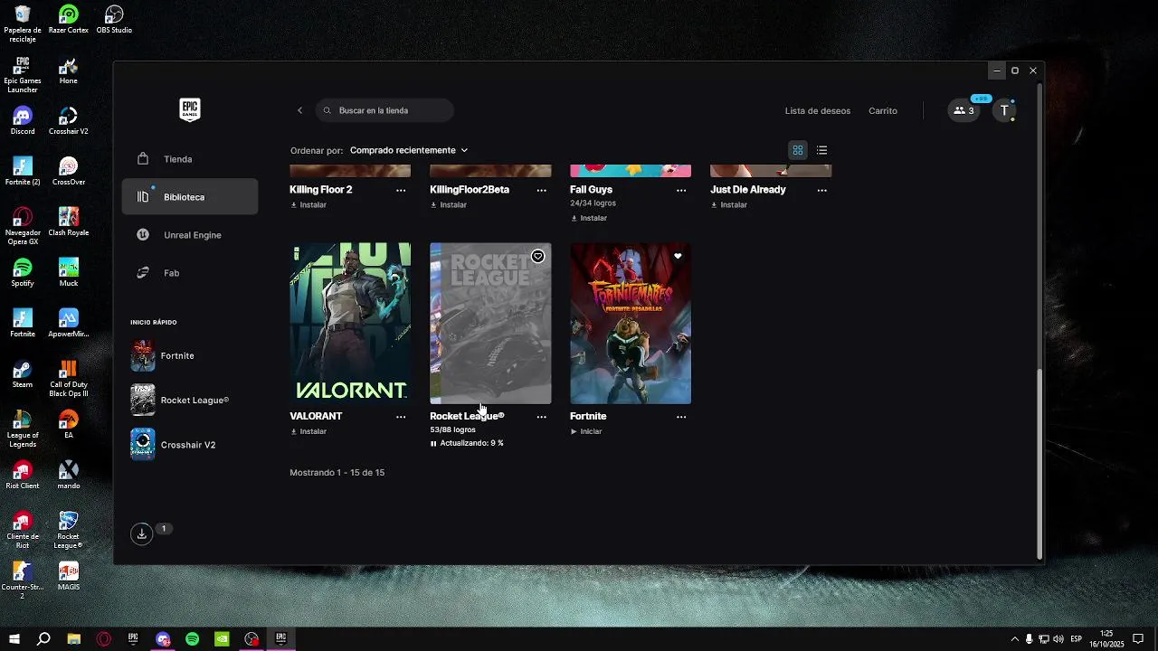Open options menu for VALORANT
This screenshot has width=1158, height=651.
point(401,417)
